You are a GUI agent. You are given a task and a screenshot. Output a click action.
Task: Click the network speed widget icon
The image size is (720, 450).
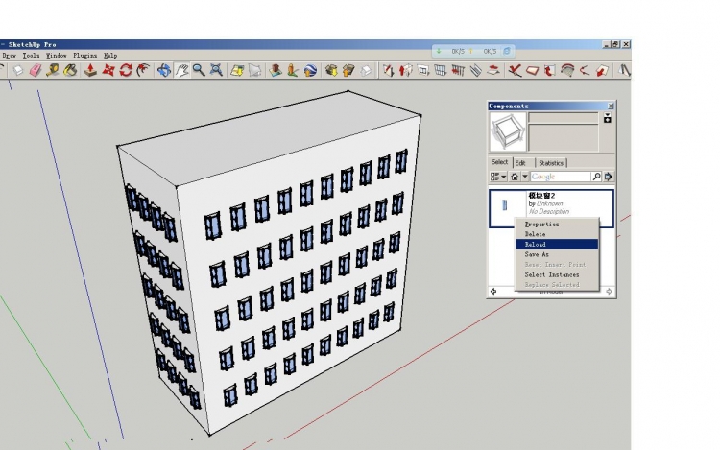[507, 51]
